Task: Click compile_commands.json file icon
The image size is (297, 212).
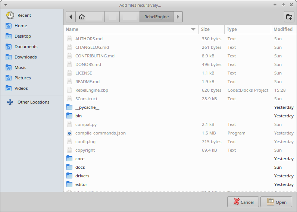Action: point(69,133)
